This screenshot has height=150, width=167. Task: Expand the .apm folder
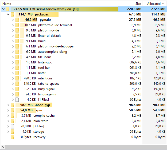coord(8,110)
